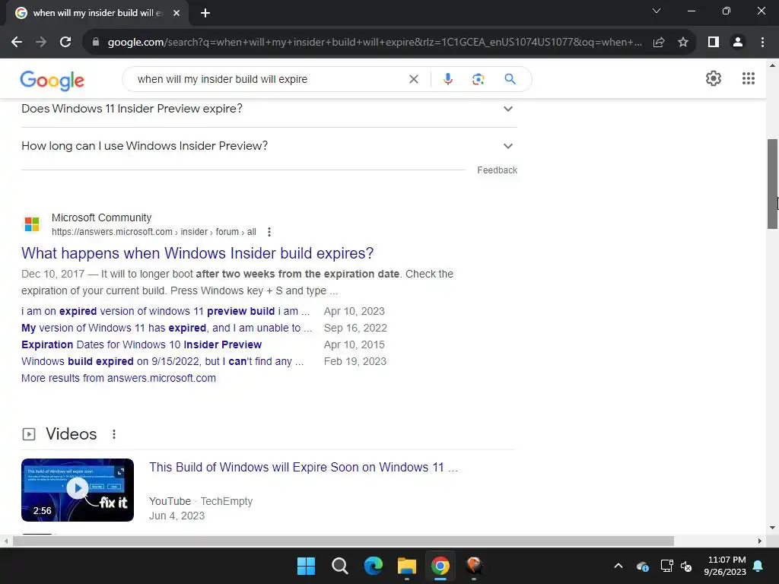The width and height of the screenshot is (779, 584).
Task: Expand 'How long can I use Windows Insider Preview?'
Action: tap(267, 146)
